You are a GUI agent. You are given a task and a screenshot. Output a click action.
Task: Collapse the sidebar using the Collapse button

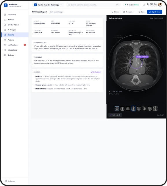point(10,181)
